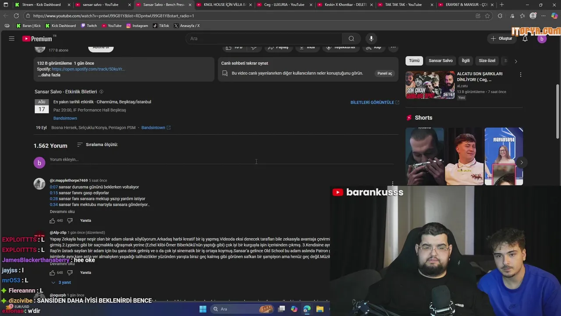The height and width of the screenshot is (316, 561).
Task: Expand first comment with Devamını oku
Action: [62, 212]
